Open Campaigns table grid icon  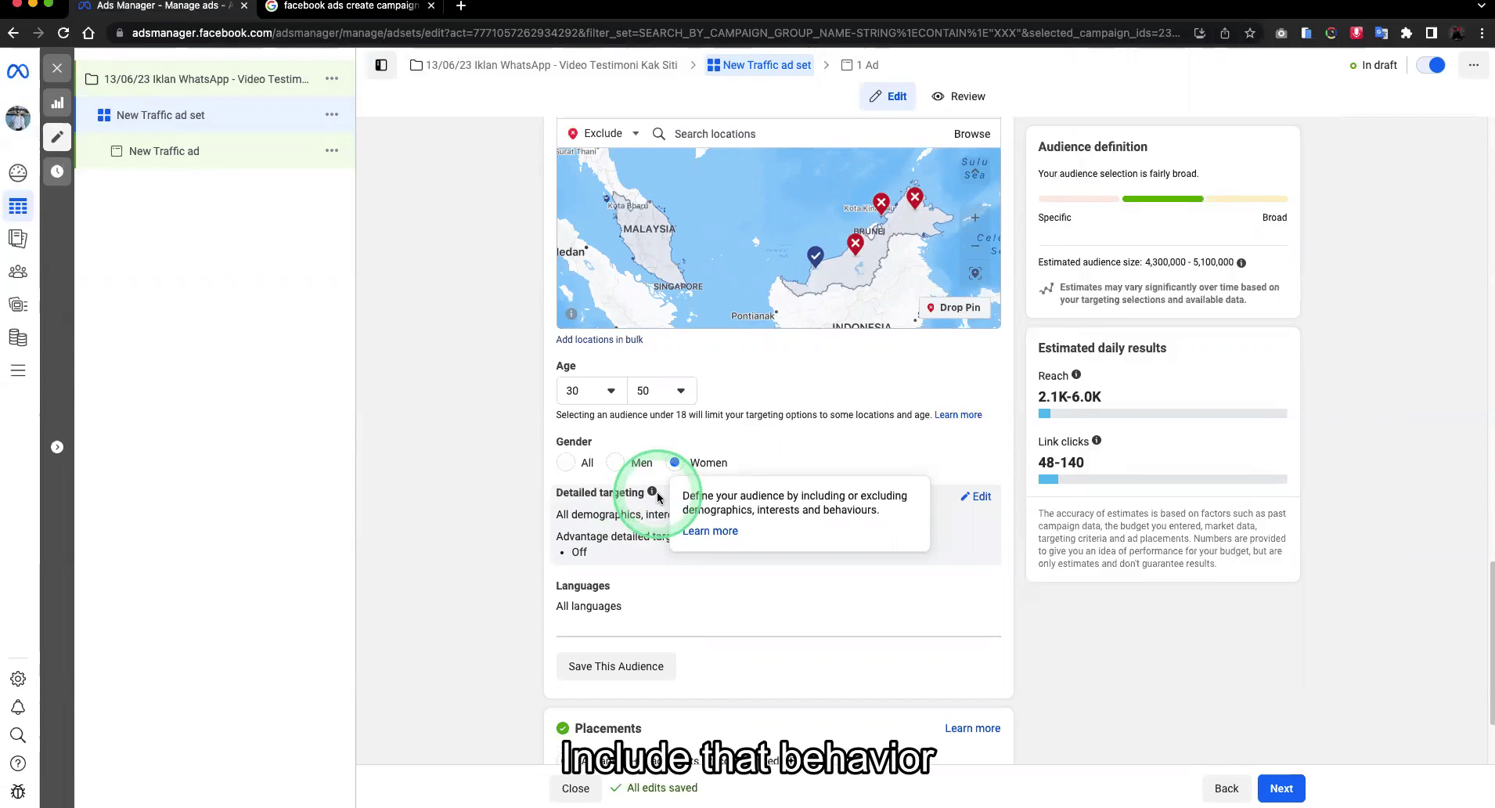(x=18, y=207)
